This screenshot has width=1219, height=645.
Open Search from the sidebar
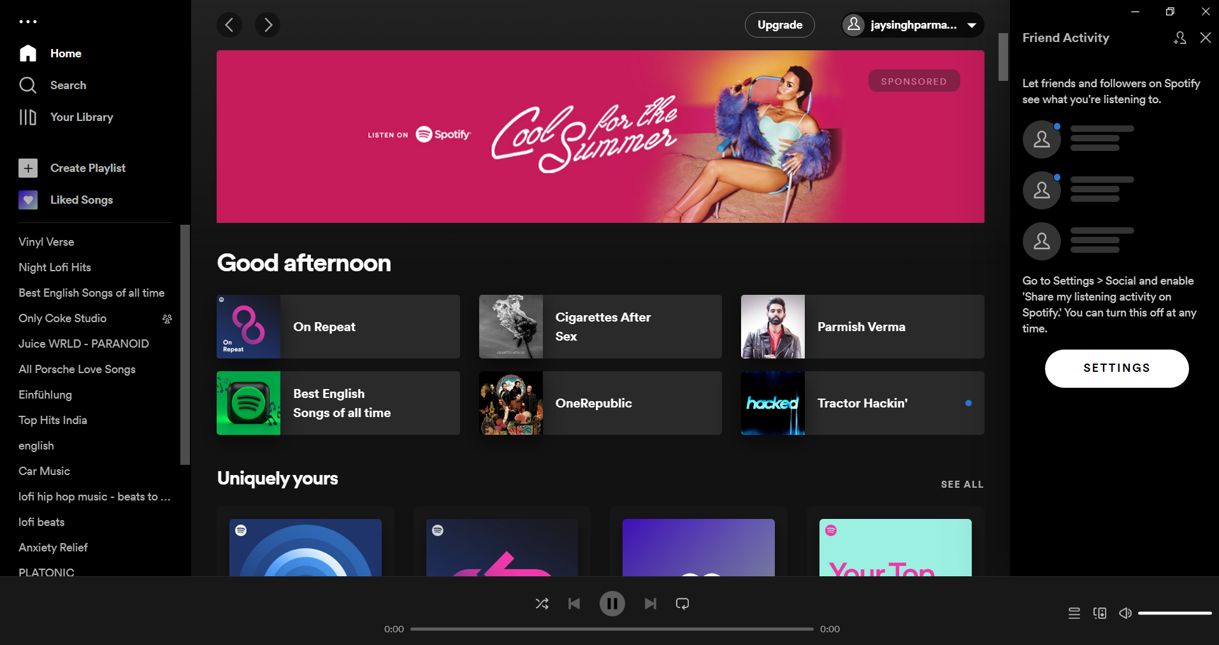pyautogui.click(x=52, y=85)
